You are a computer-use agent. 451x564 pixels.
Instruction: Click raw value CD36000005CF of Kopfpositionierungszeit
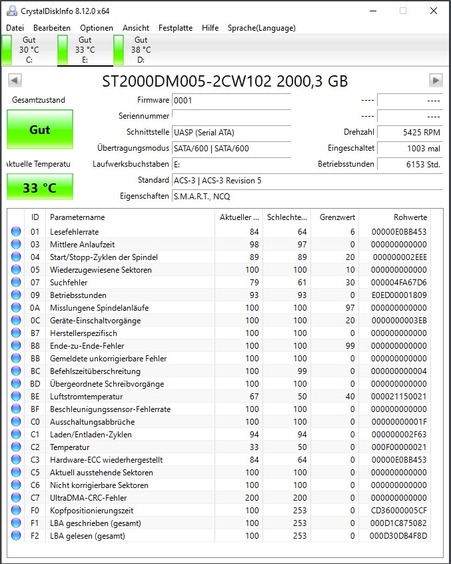click(x=399, y=511)
